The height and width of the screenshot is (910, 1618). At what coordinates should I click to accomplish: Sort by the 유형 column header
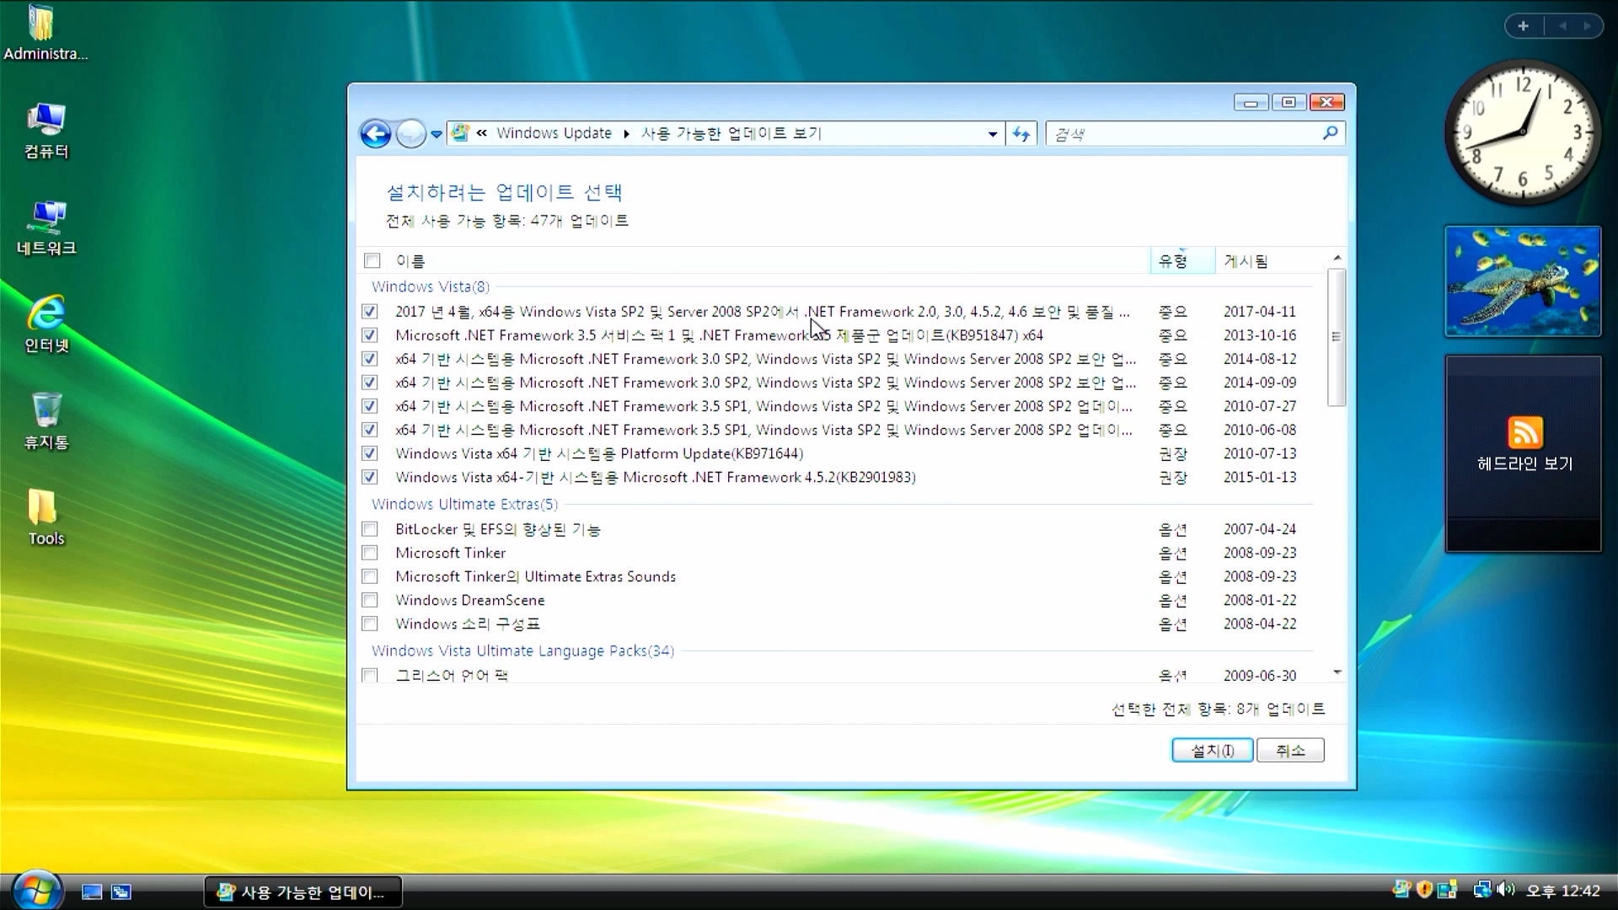click(1173, 261)
